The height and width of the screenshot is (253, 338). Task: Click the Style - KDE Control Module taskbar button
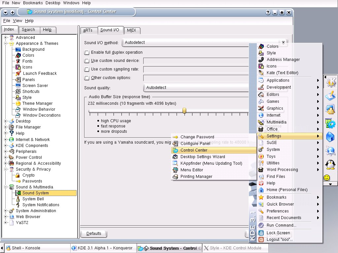pos(235,248)
